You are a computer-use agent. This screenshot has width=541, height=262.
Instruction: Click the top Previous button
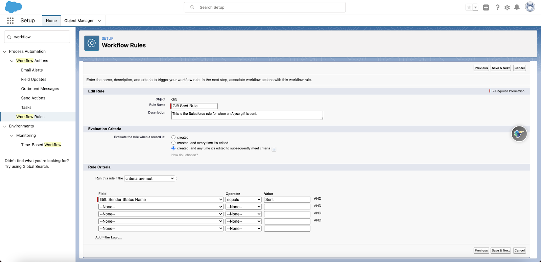[481, 68]
